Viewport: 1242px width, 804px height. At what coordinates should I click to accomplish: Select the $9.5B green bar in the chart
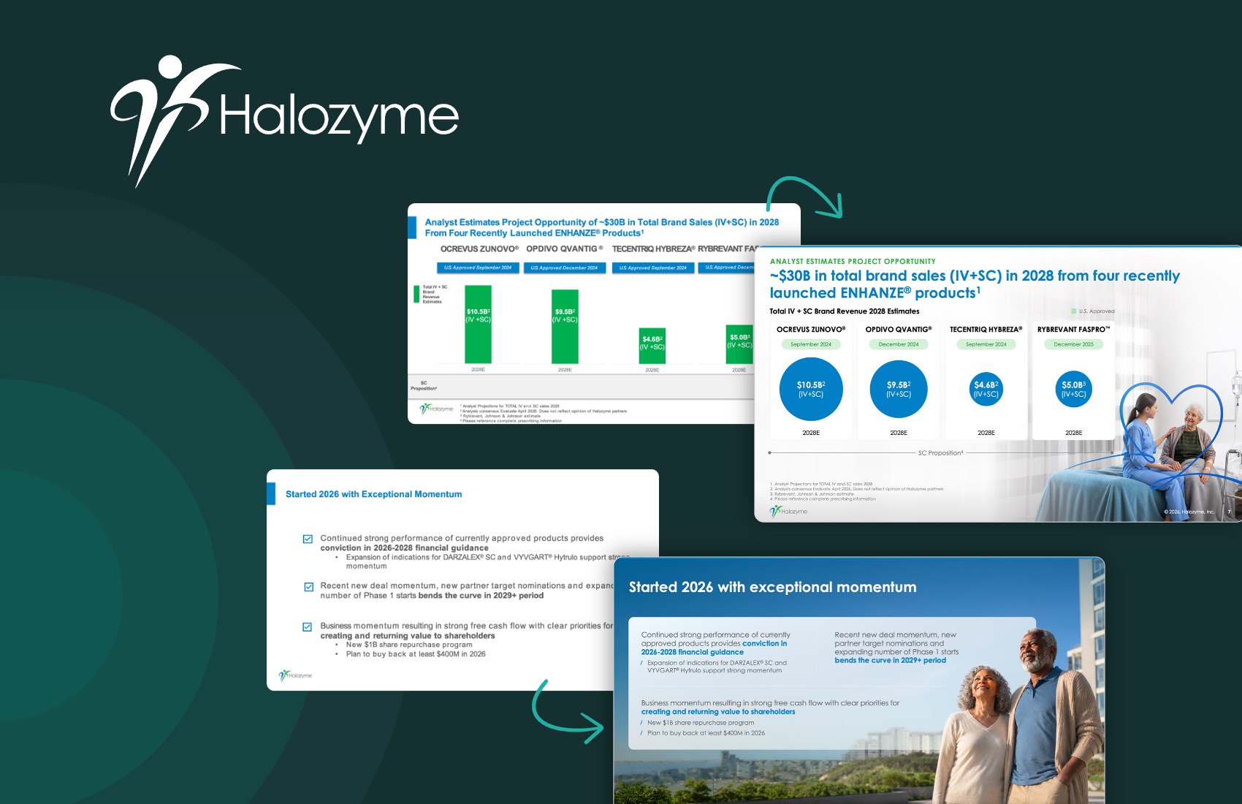pos(565,326)
